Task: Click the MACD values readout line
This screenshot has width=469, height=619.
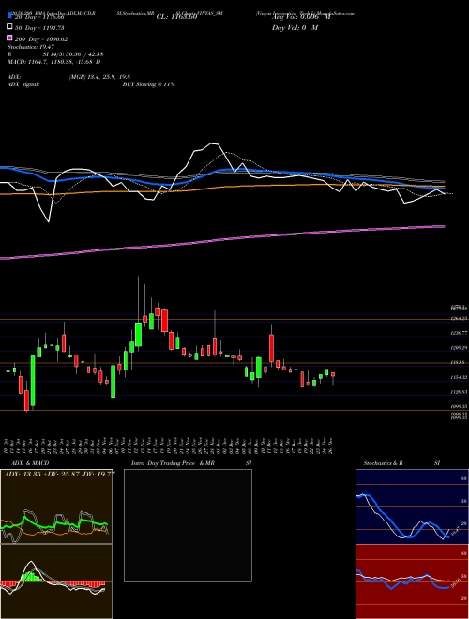Action: tap(53, 62)
